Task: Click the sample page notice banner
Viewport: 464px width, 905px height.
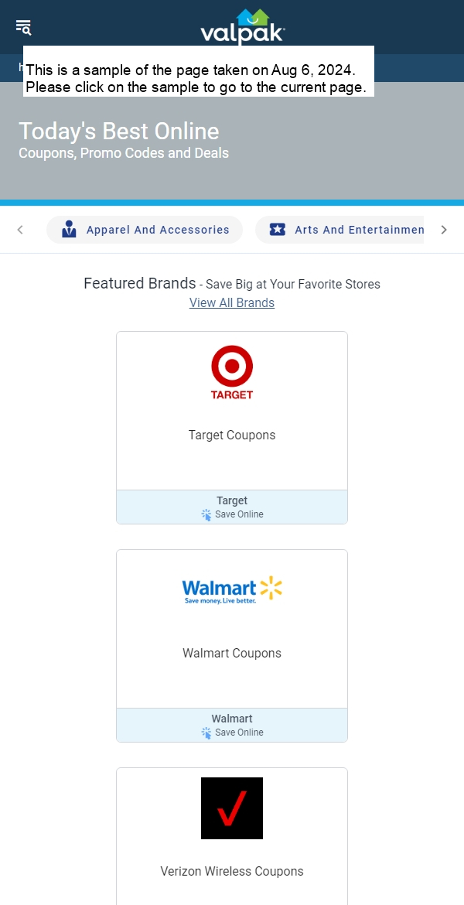Action: click(199, 71)
